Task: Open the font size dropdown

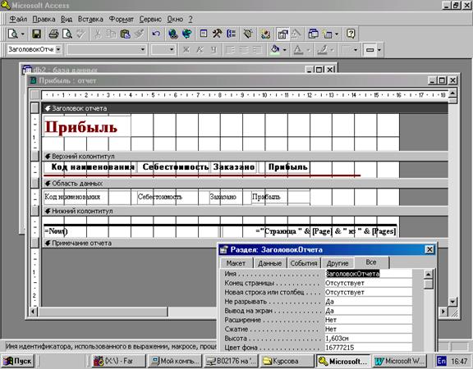Action: (x=172, y=49)
